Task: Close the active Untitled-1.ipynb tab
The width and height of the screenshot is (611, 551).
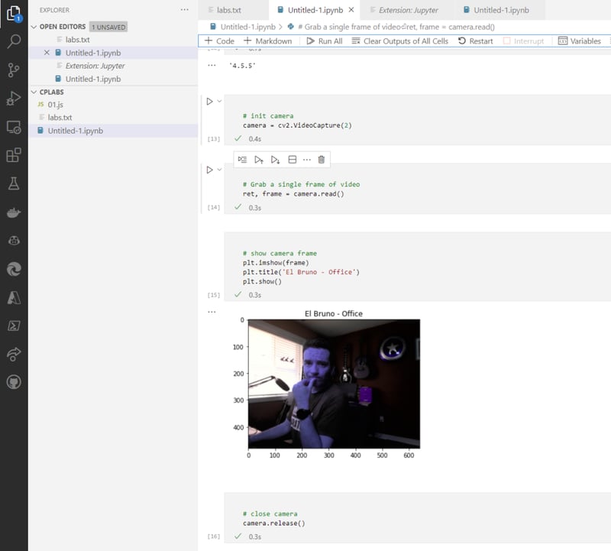Action: 351,10
